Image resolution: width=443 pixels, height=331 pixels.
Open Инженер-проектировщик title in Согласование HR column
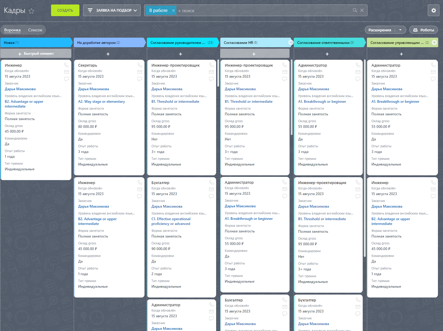249,65
